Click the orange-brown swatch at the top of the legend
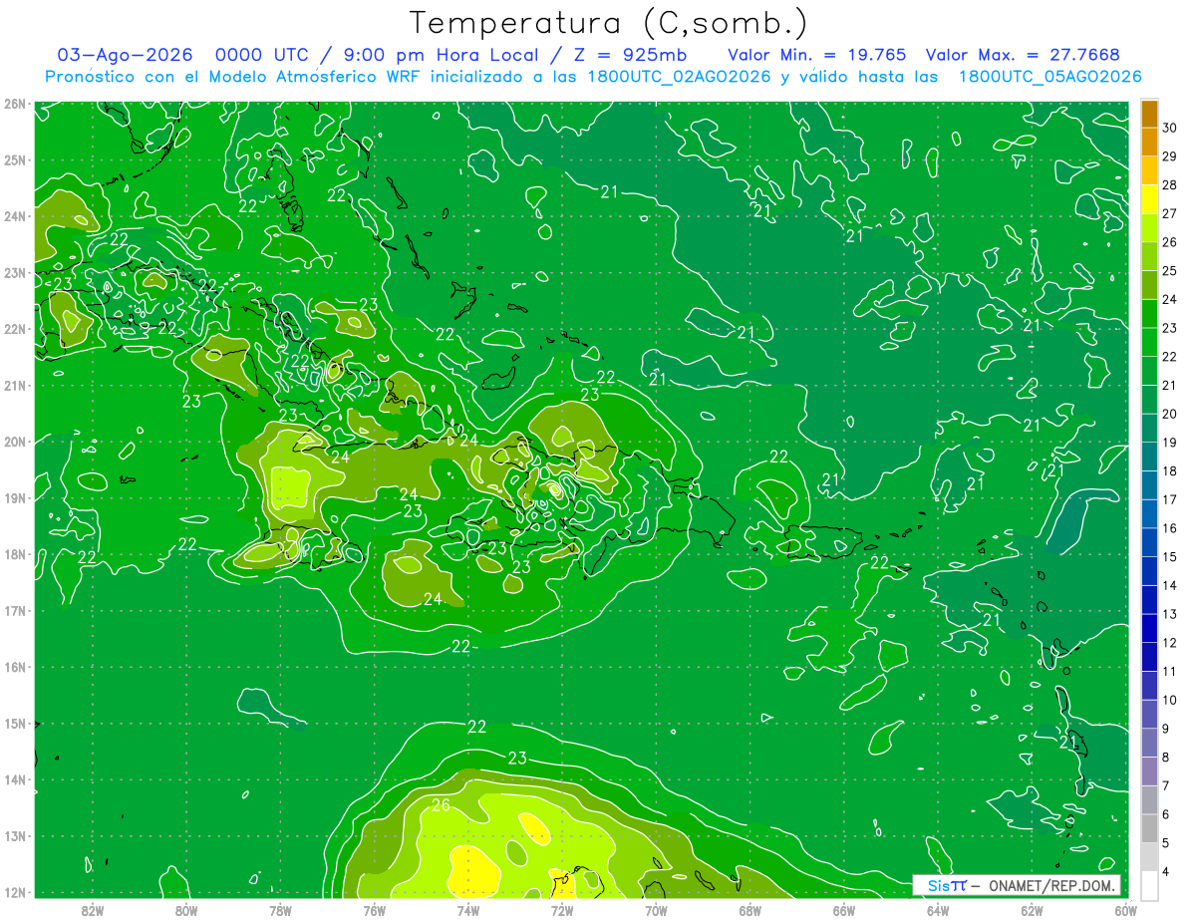The height and width of the screenshot is (924, 1196). pos(1149,114)
